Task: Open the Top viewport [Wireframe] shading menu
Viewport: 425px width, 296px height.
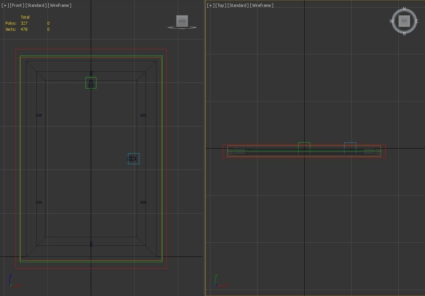Action: tap(262, 5)
